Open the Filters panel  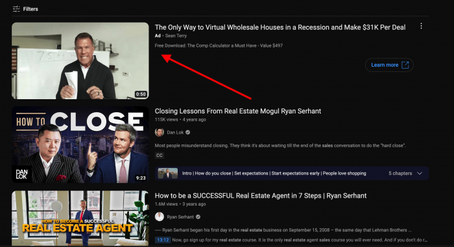25,9
